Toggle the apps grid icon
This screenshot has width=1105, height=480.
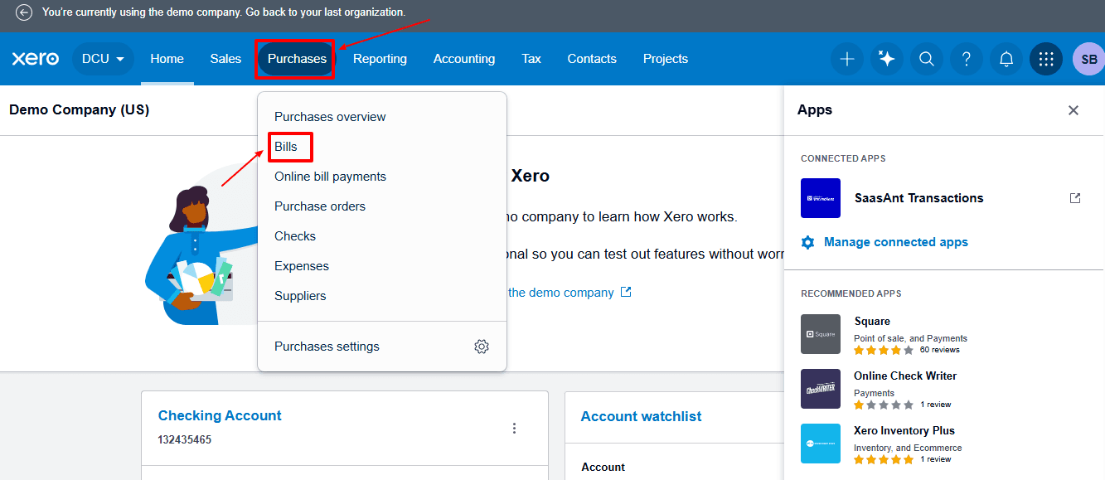1046,59
